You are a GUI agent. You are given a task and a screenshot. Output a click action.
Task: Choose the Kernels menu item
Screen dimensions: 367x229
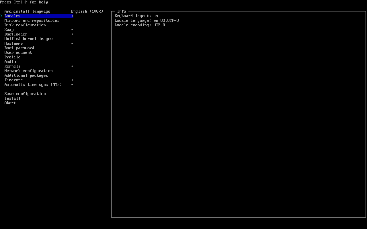pos(12,66)
